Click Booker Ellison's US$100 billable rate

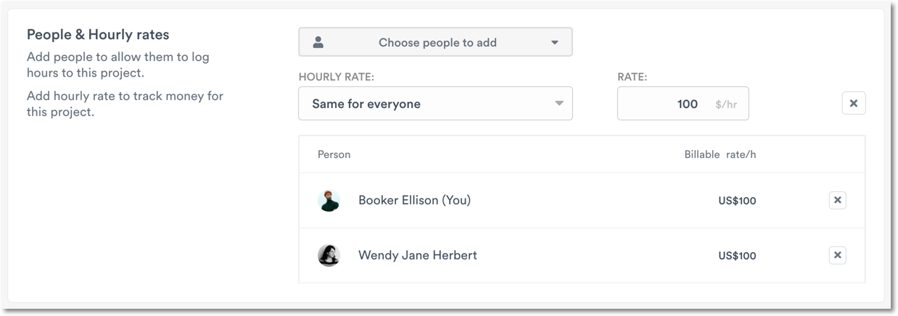737,201
